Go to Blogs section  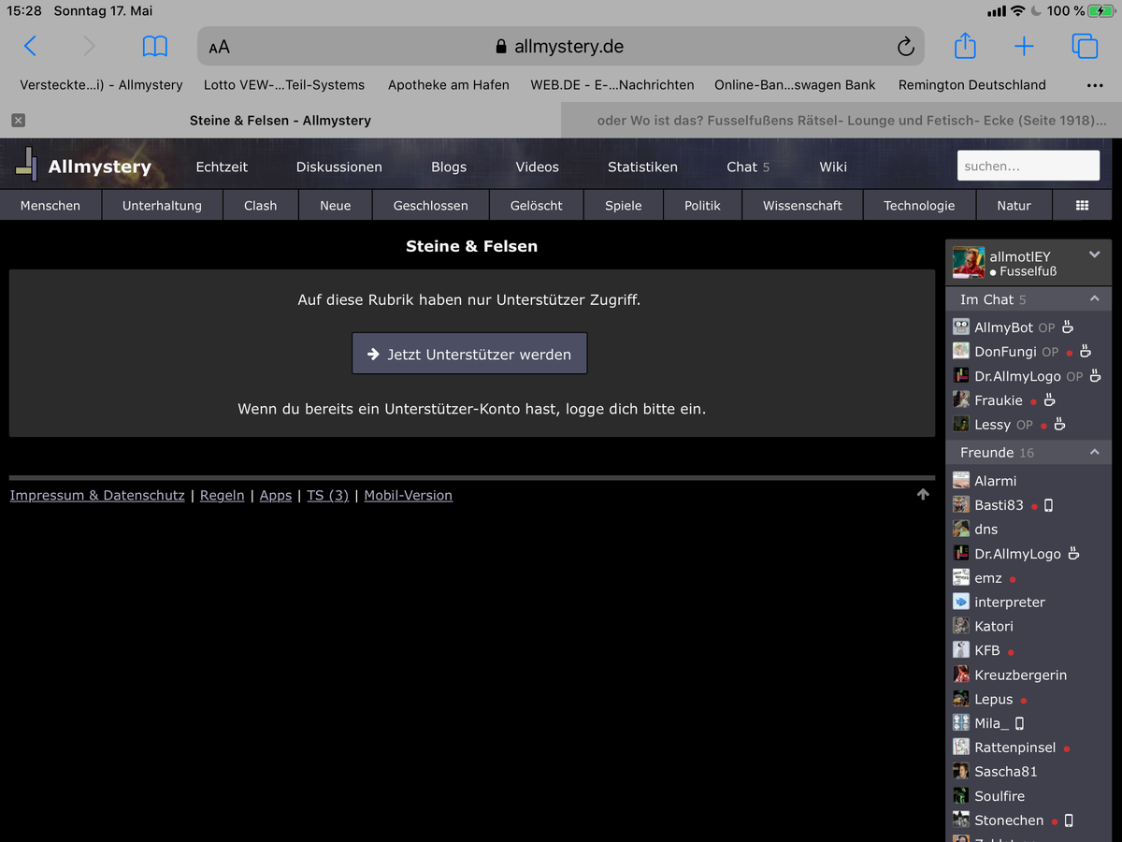click(449, 167)
